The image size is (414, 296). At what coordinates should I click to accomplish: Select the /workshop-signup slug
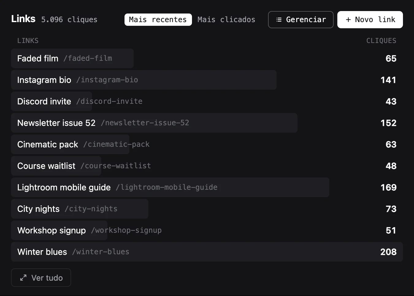[126, 230]
